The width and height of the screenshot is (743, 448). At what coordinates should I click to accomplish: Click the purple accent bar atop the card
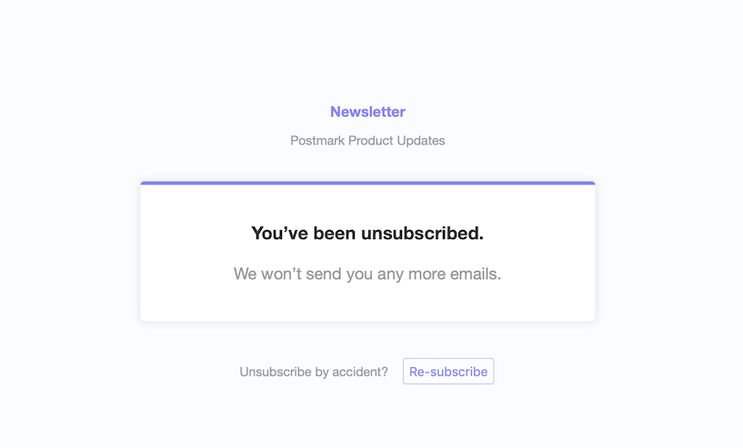tap(367, 183)
